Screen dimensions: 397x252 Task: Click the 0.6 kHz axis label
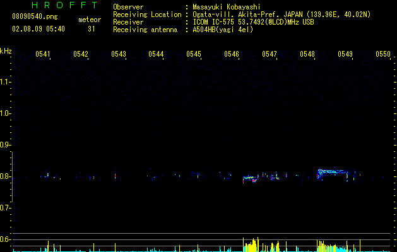pyautogui.click(x=5, y=239)
